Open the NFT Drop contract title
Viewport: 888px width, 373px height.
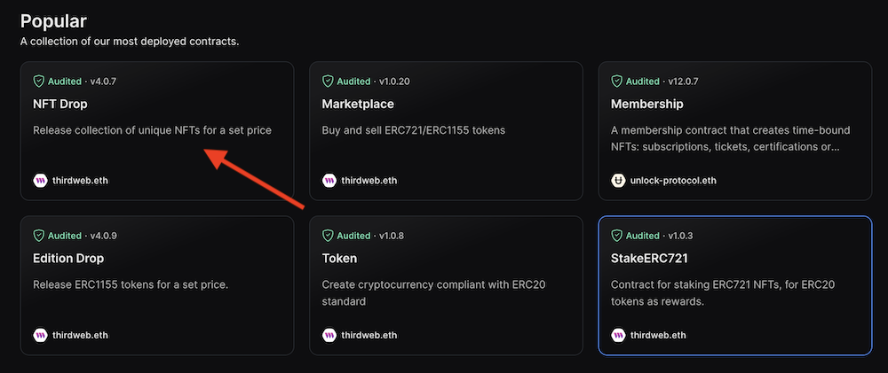[61, 104]
